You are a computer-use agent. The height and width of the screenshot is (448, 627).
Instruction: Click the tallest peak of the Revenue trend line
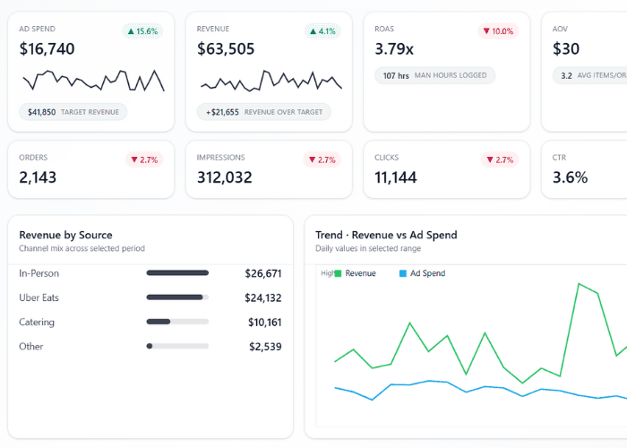[580, 284]
